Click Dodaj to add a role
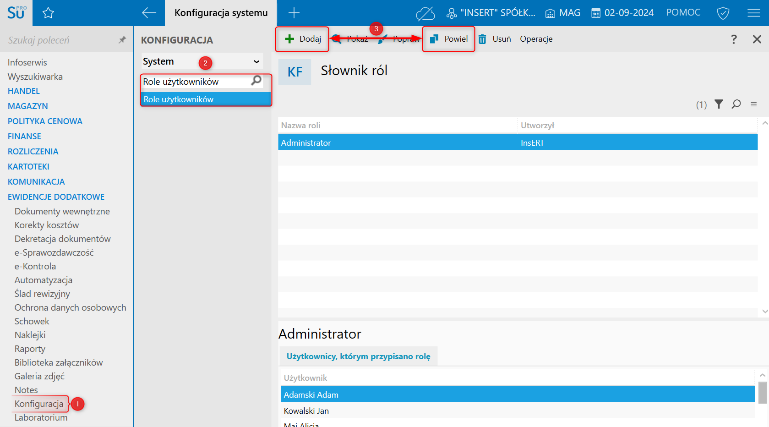This screenshot has height=427, width=769. 302,39
